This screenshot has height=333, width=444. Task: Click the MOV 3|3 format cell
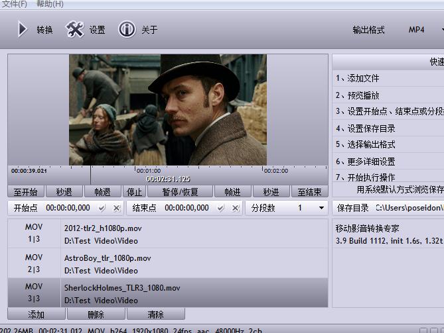[x=34, y=293]
